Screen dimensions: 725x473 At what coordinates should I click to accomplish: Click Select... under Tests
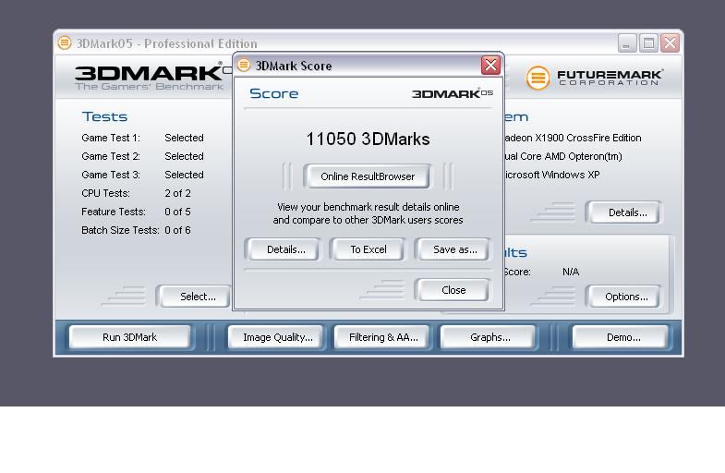(195, 297)
